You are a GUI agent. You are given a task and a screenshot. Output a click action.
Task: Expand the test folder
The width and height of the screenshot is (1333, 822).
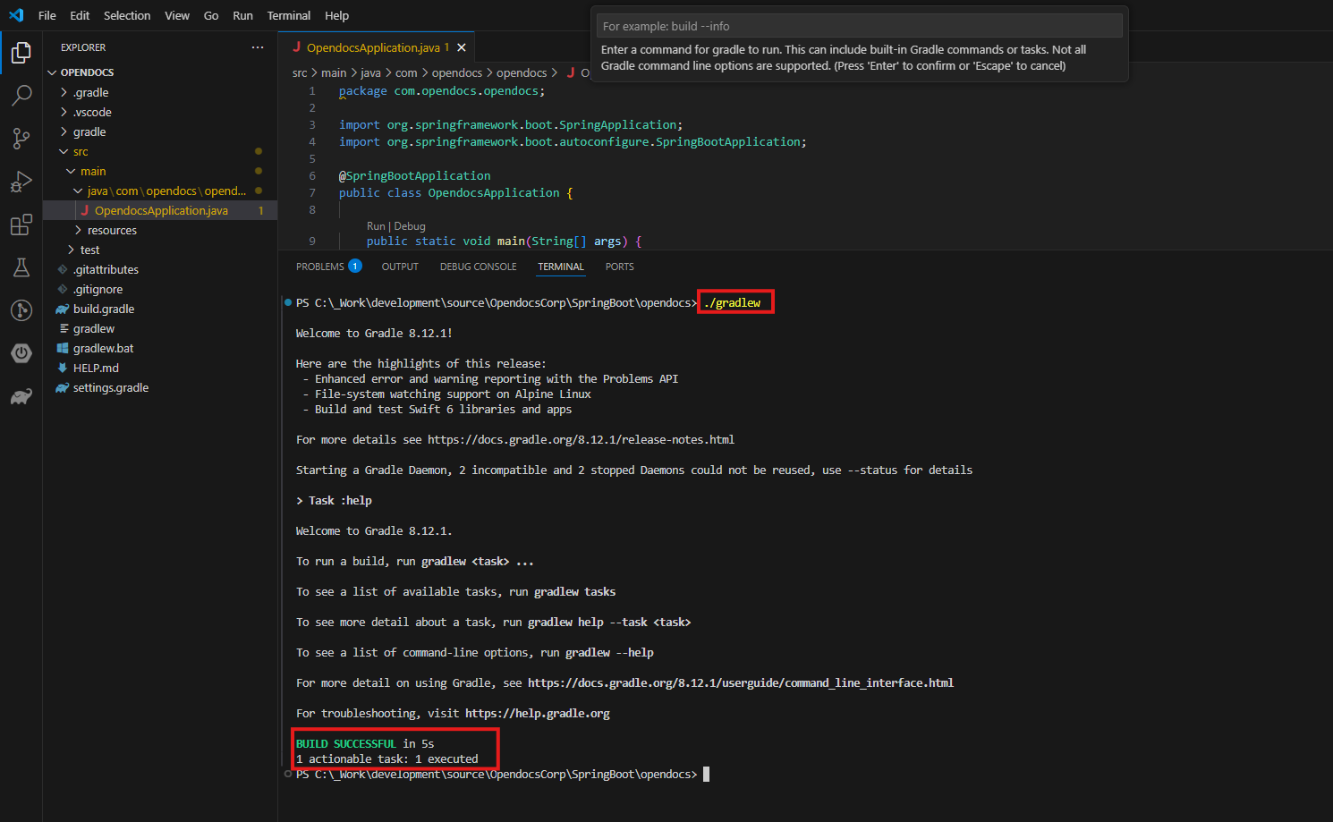160,250
